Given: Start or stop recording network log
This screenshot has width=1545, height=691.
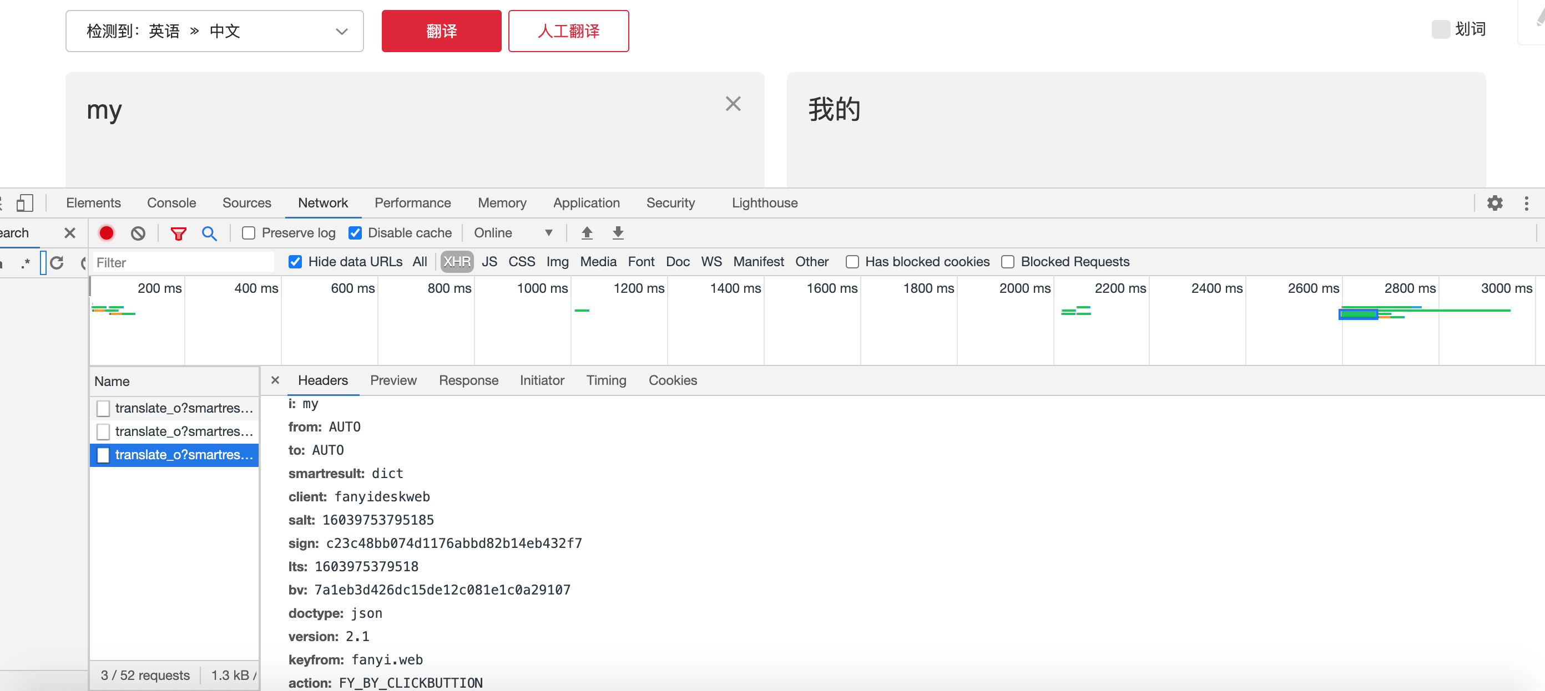Looking at the screenshot, I should pos(106,233).
